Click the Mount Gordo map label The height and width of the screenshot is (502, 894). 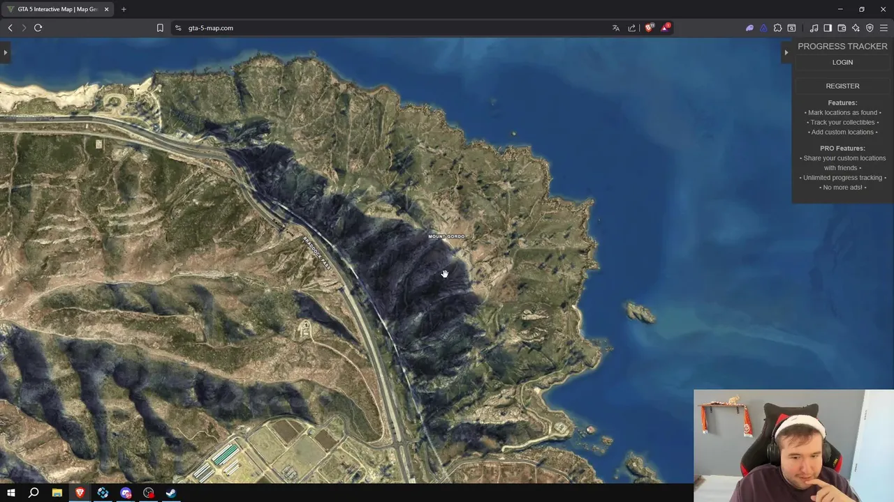click(446, 236)
